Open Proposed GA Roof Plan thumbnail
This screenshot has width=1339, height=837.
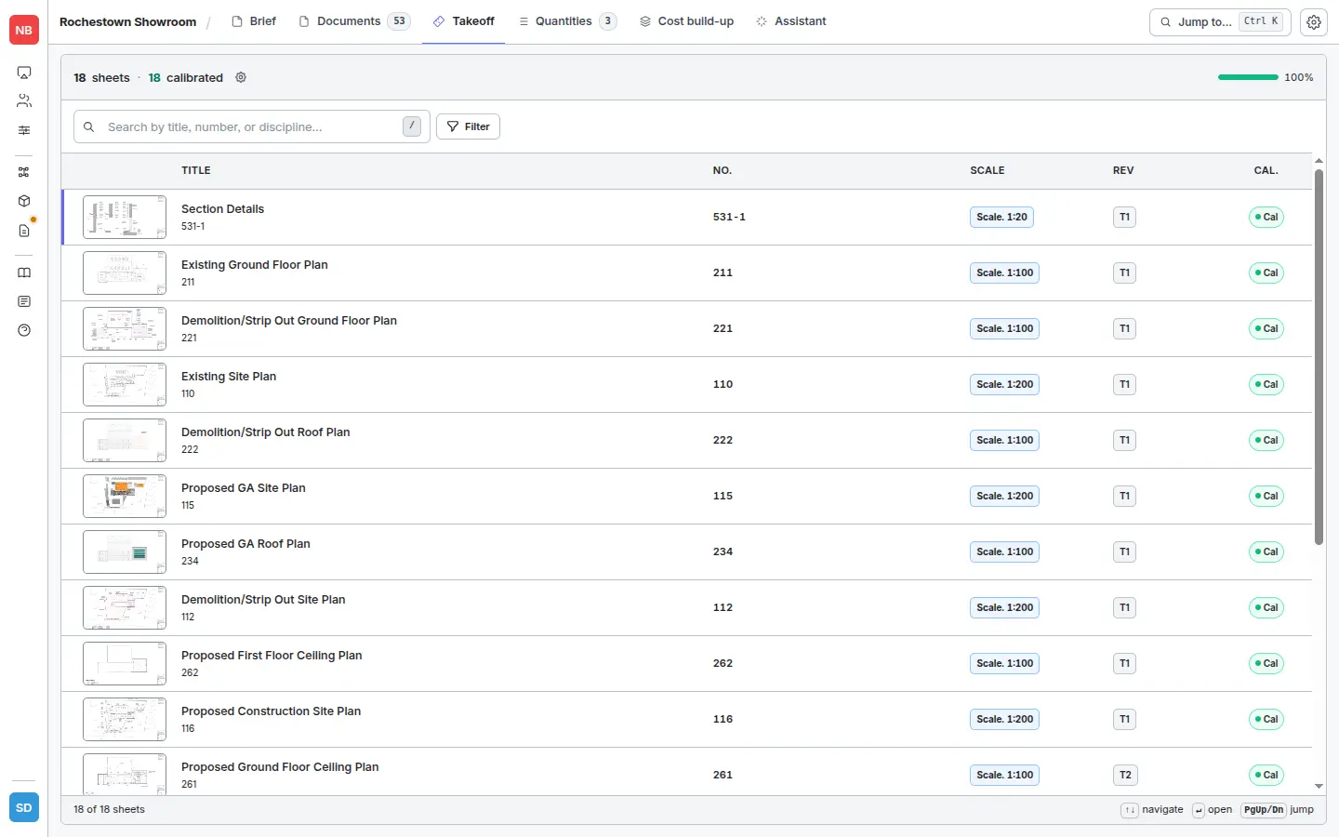coord(125,551)
